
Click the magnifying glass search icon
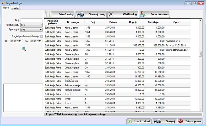[x=24, y=49]
